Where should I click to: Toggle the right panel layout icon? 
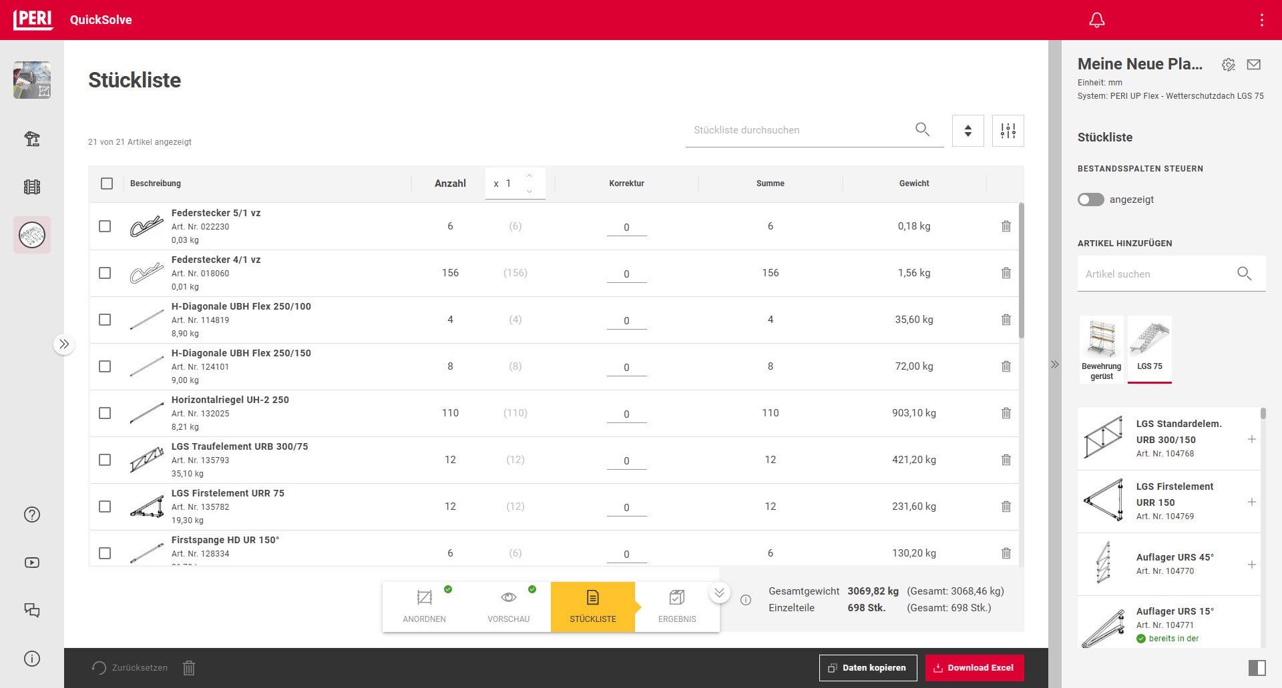click(x=1257, y=668)
